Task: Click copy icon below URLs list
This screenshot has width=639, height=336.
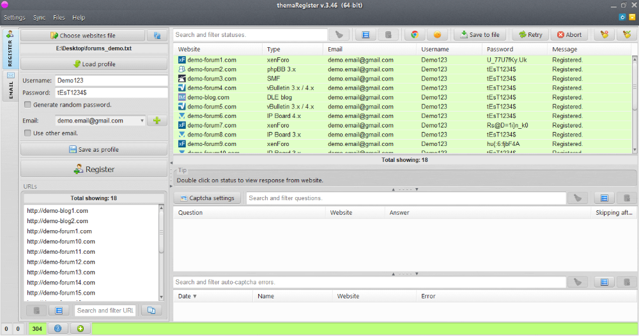Action: point(151,310)
